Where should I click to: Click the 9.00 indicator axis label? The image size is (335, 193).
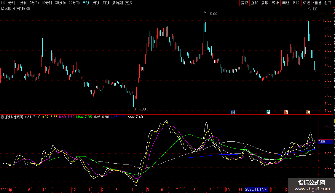point(328,126)
